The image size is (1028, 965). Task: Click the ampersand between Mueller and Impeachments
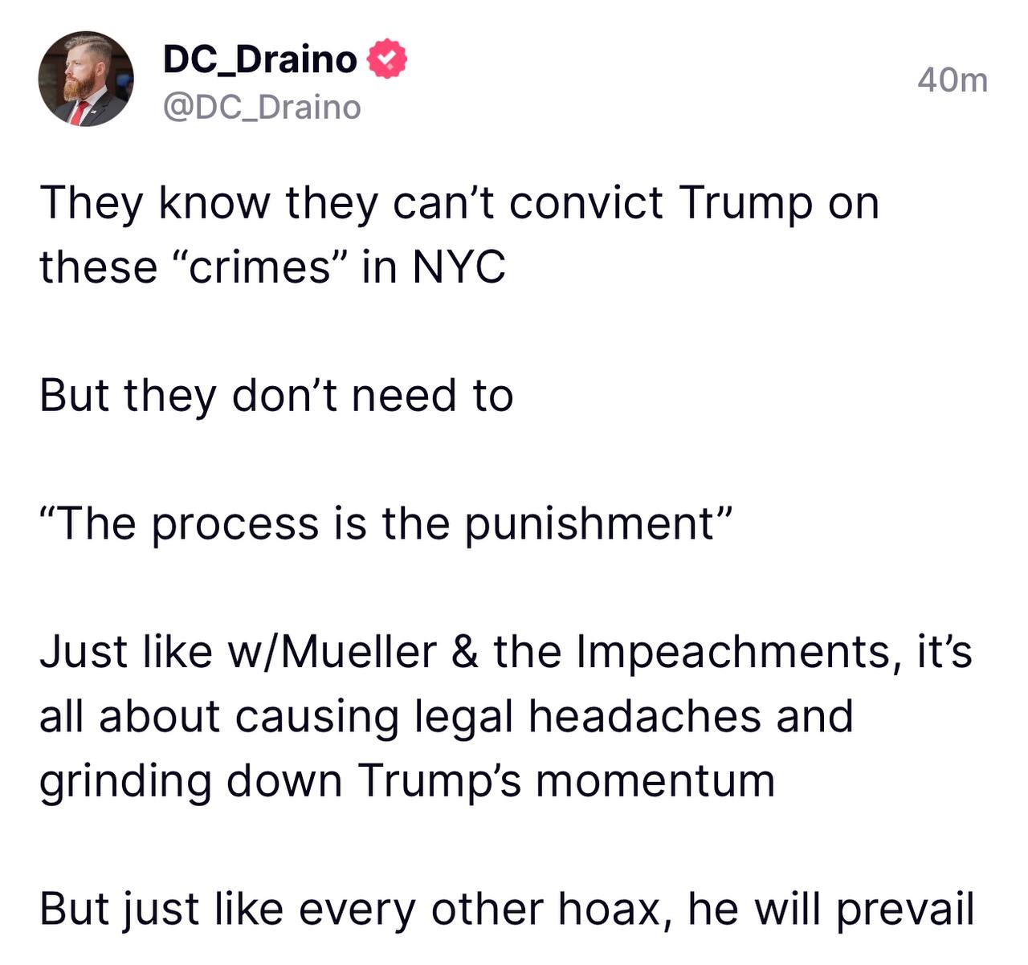point(465,651)
